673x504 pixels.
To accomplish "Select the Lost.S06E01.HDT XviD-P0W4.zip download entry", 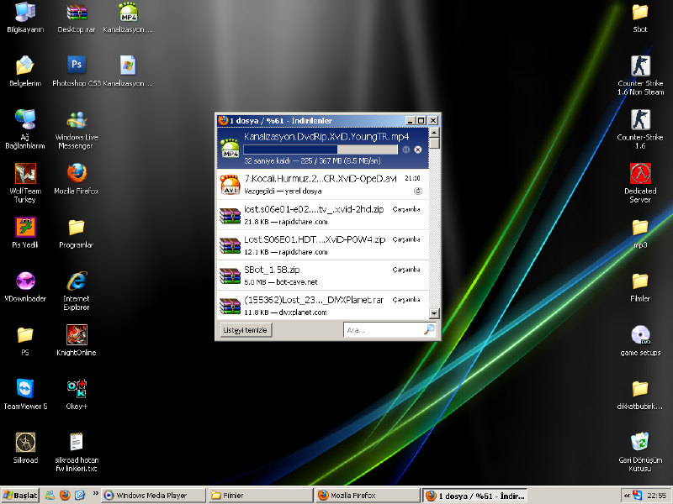I will (x=323, y=245).
